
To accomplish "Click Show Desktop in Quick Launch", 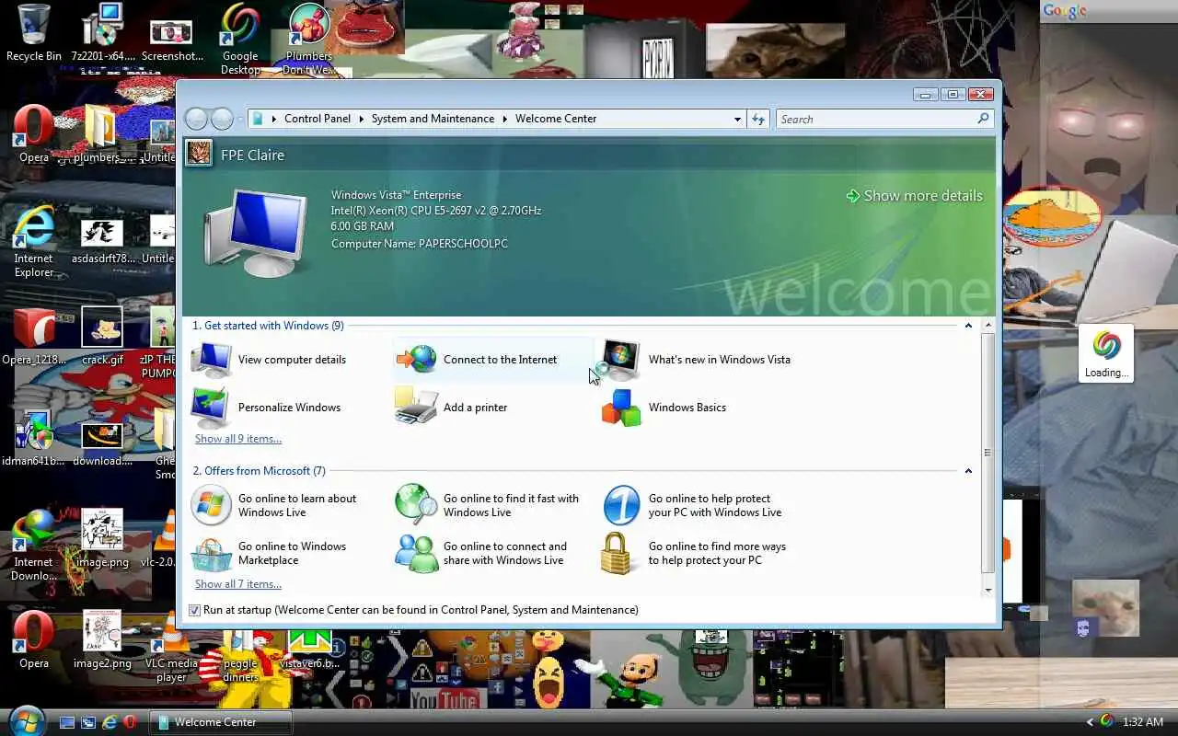I will pyautogui.click(x=67, y=722).
